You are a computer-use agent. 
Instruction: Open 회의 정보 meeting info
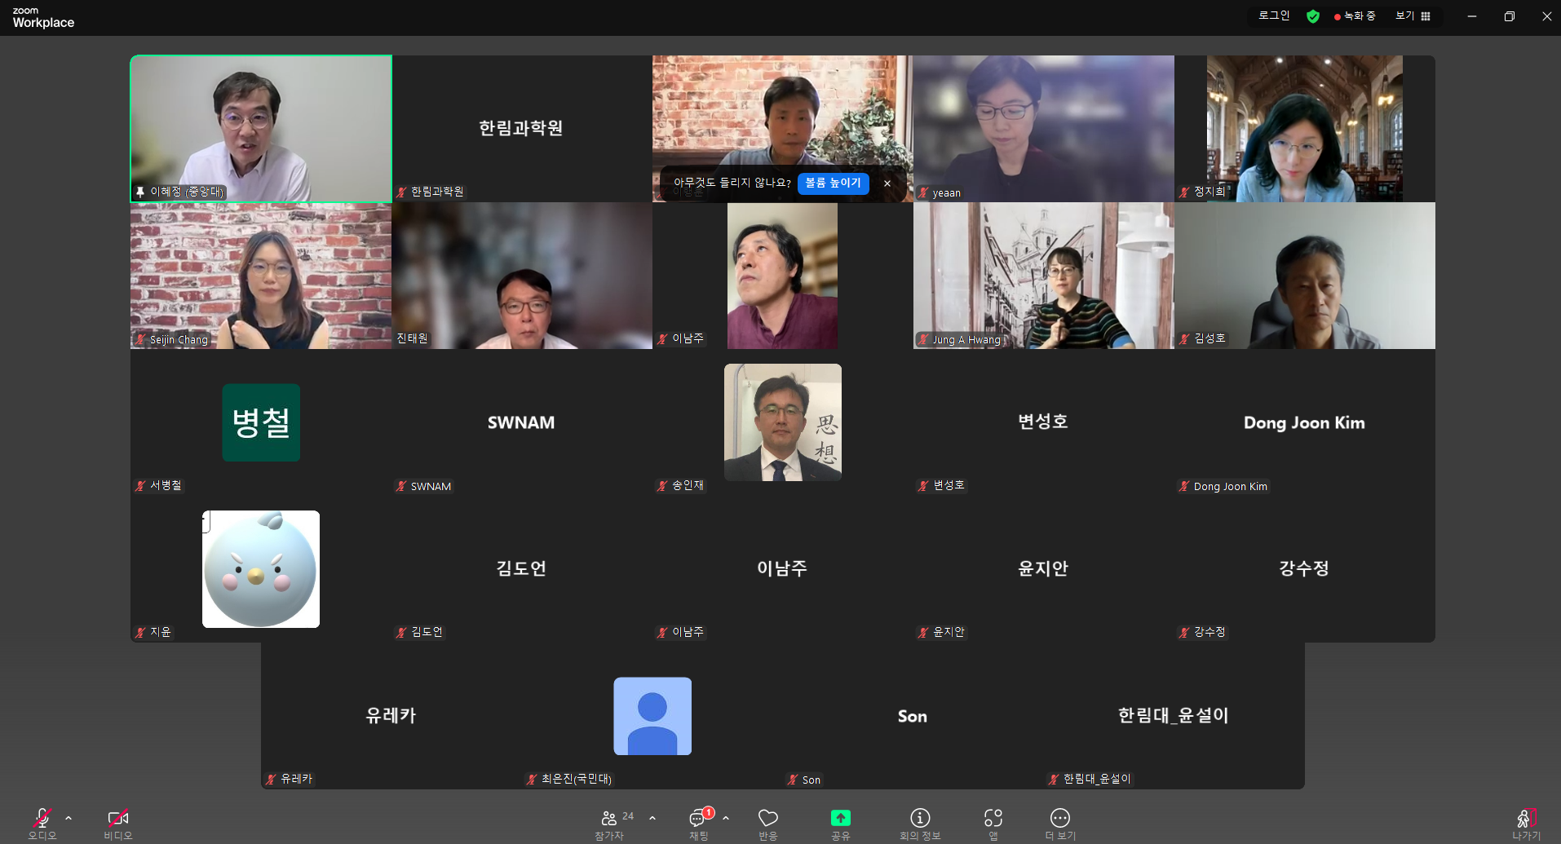920,824
